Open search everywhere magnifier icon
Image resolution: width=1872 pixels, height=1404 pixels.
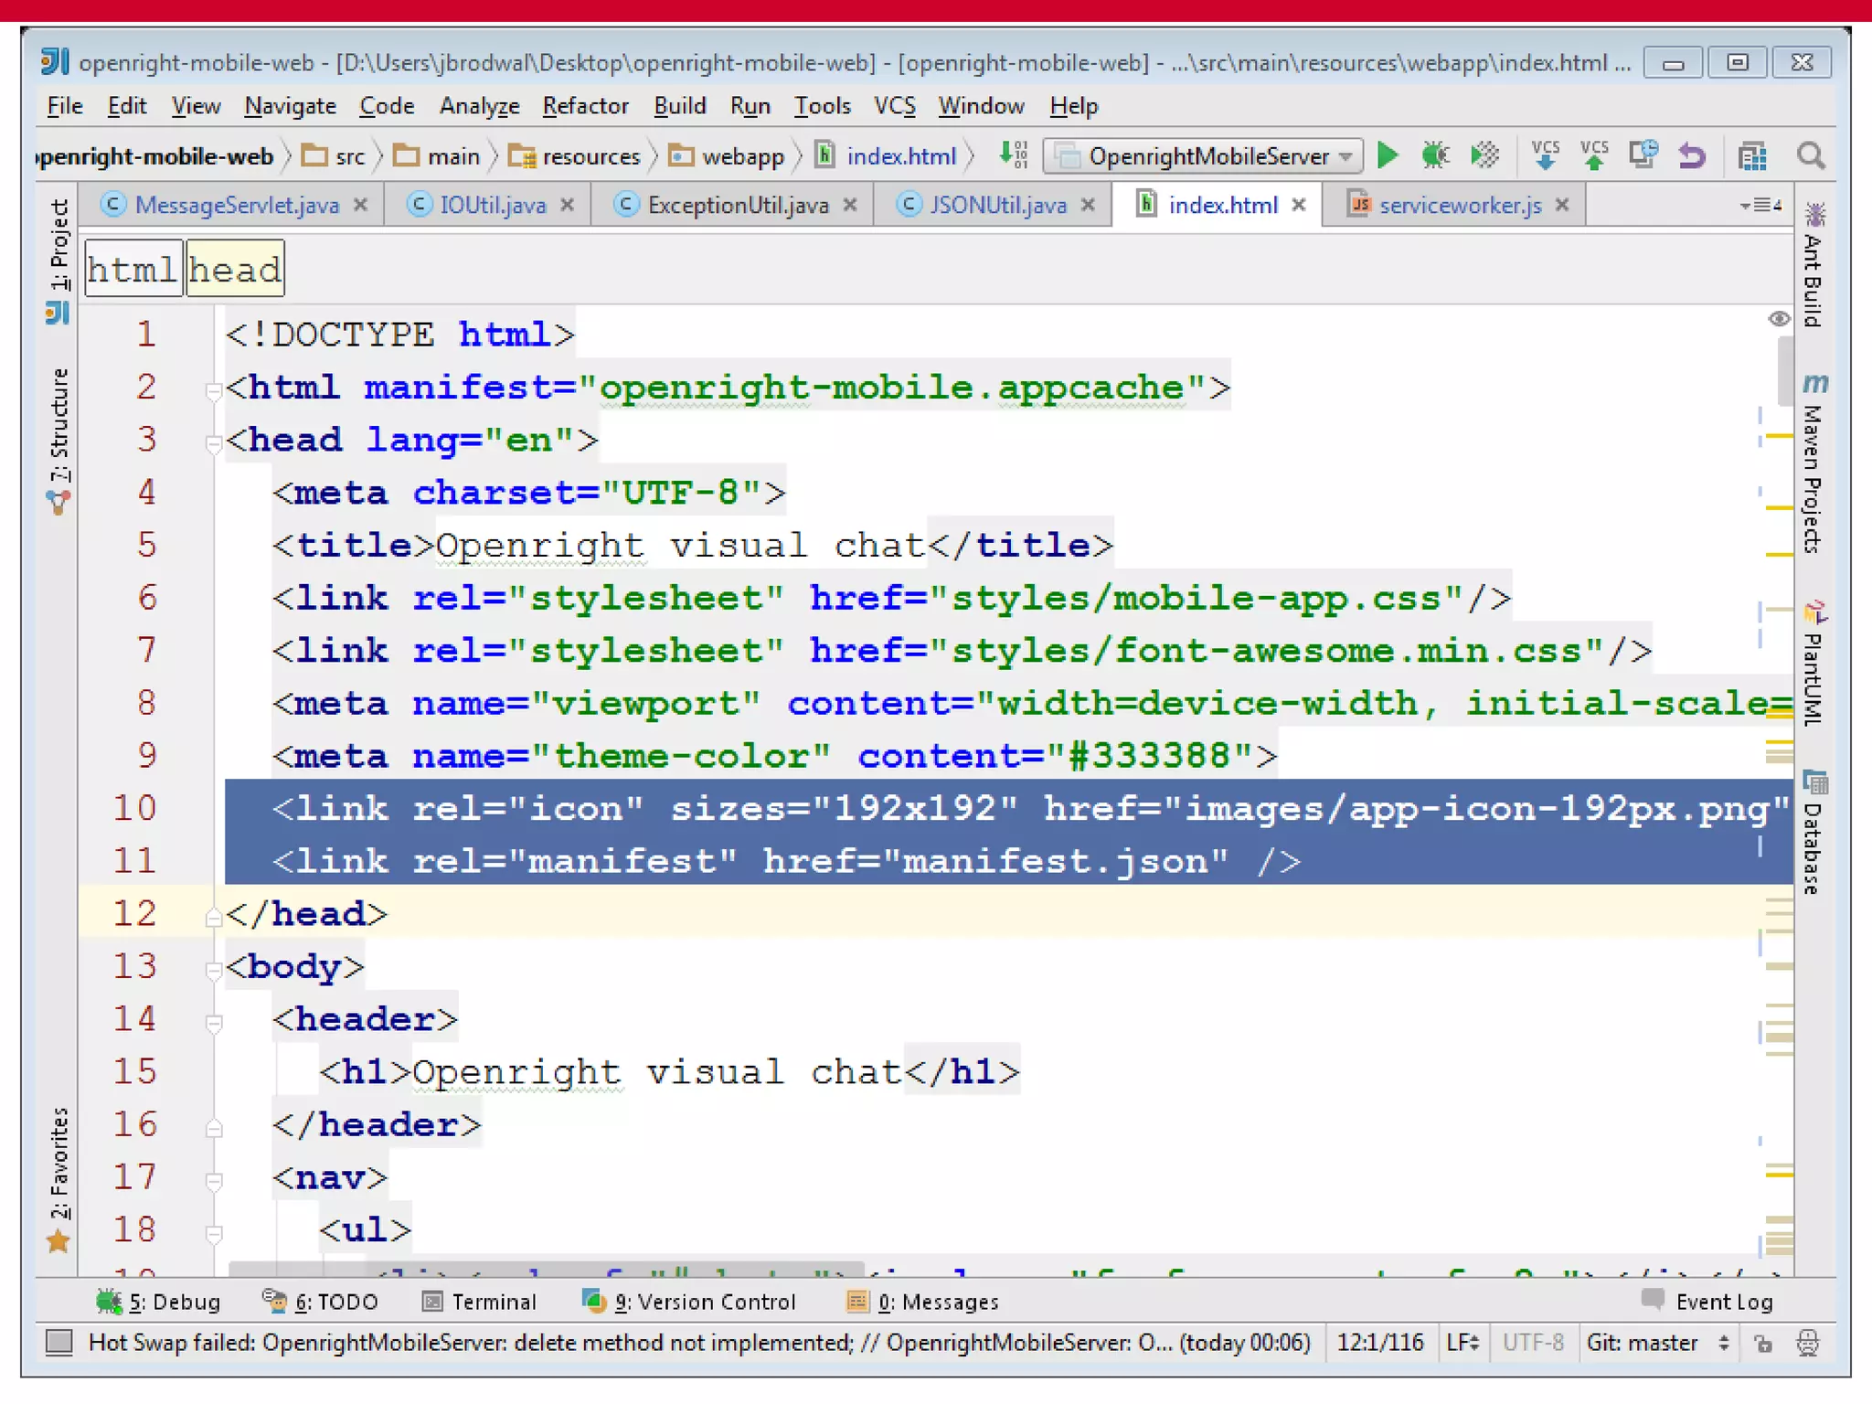[x=1810, y=156]
